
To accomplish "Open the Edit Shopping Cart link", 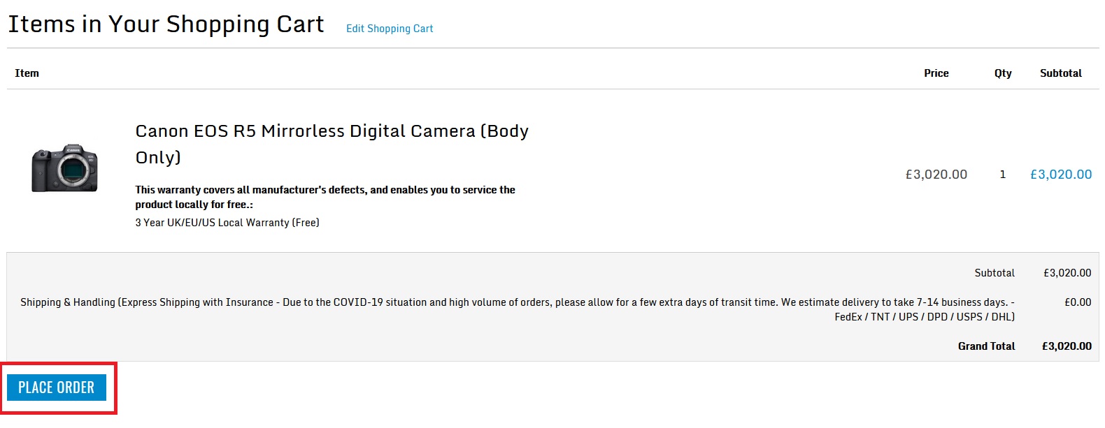I will tap(390, 29).
